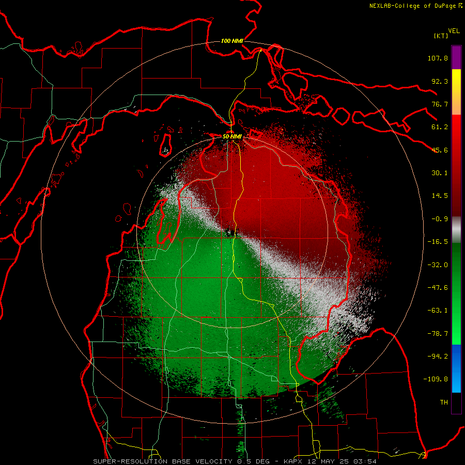
Task: Click the gray zero-velocity segment of the color bar
Action: pos(456,230)
